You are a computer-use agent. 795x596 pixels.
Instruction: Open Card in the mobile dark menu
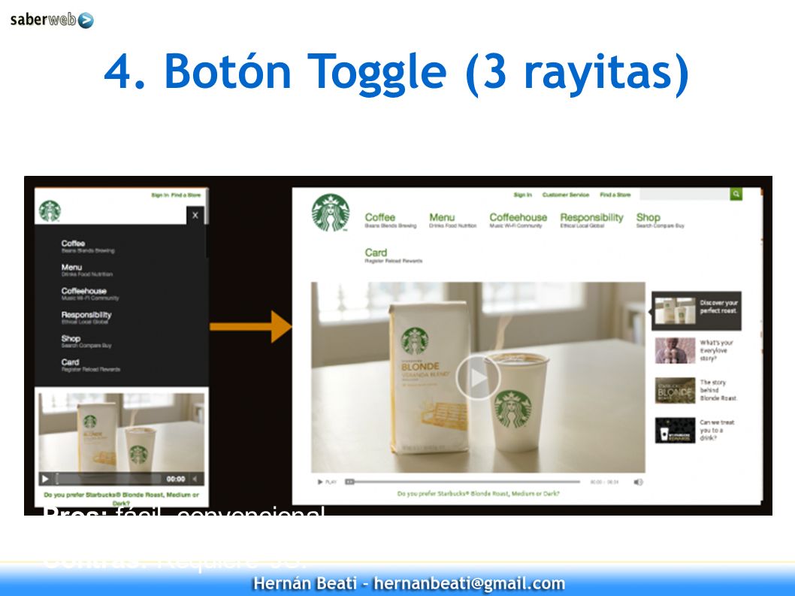(91, 365)
